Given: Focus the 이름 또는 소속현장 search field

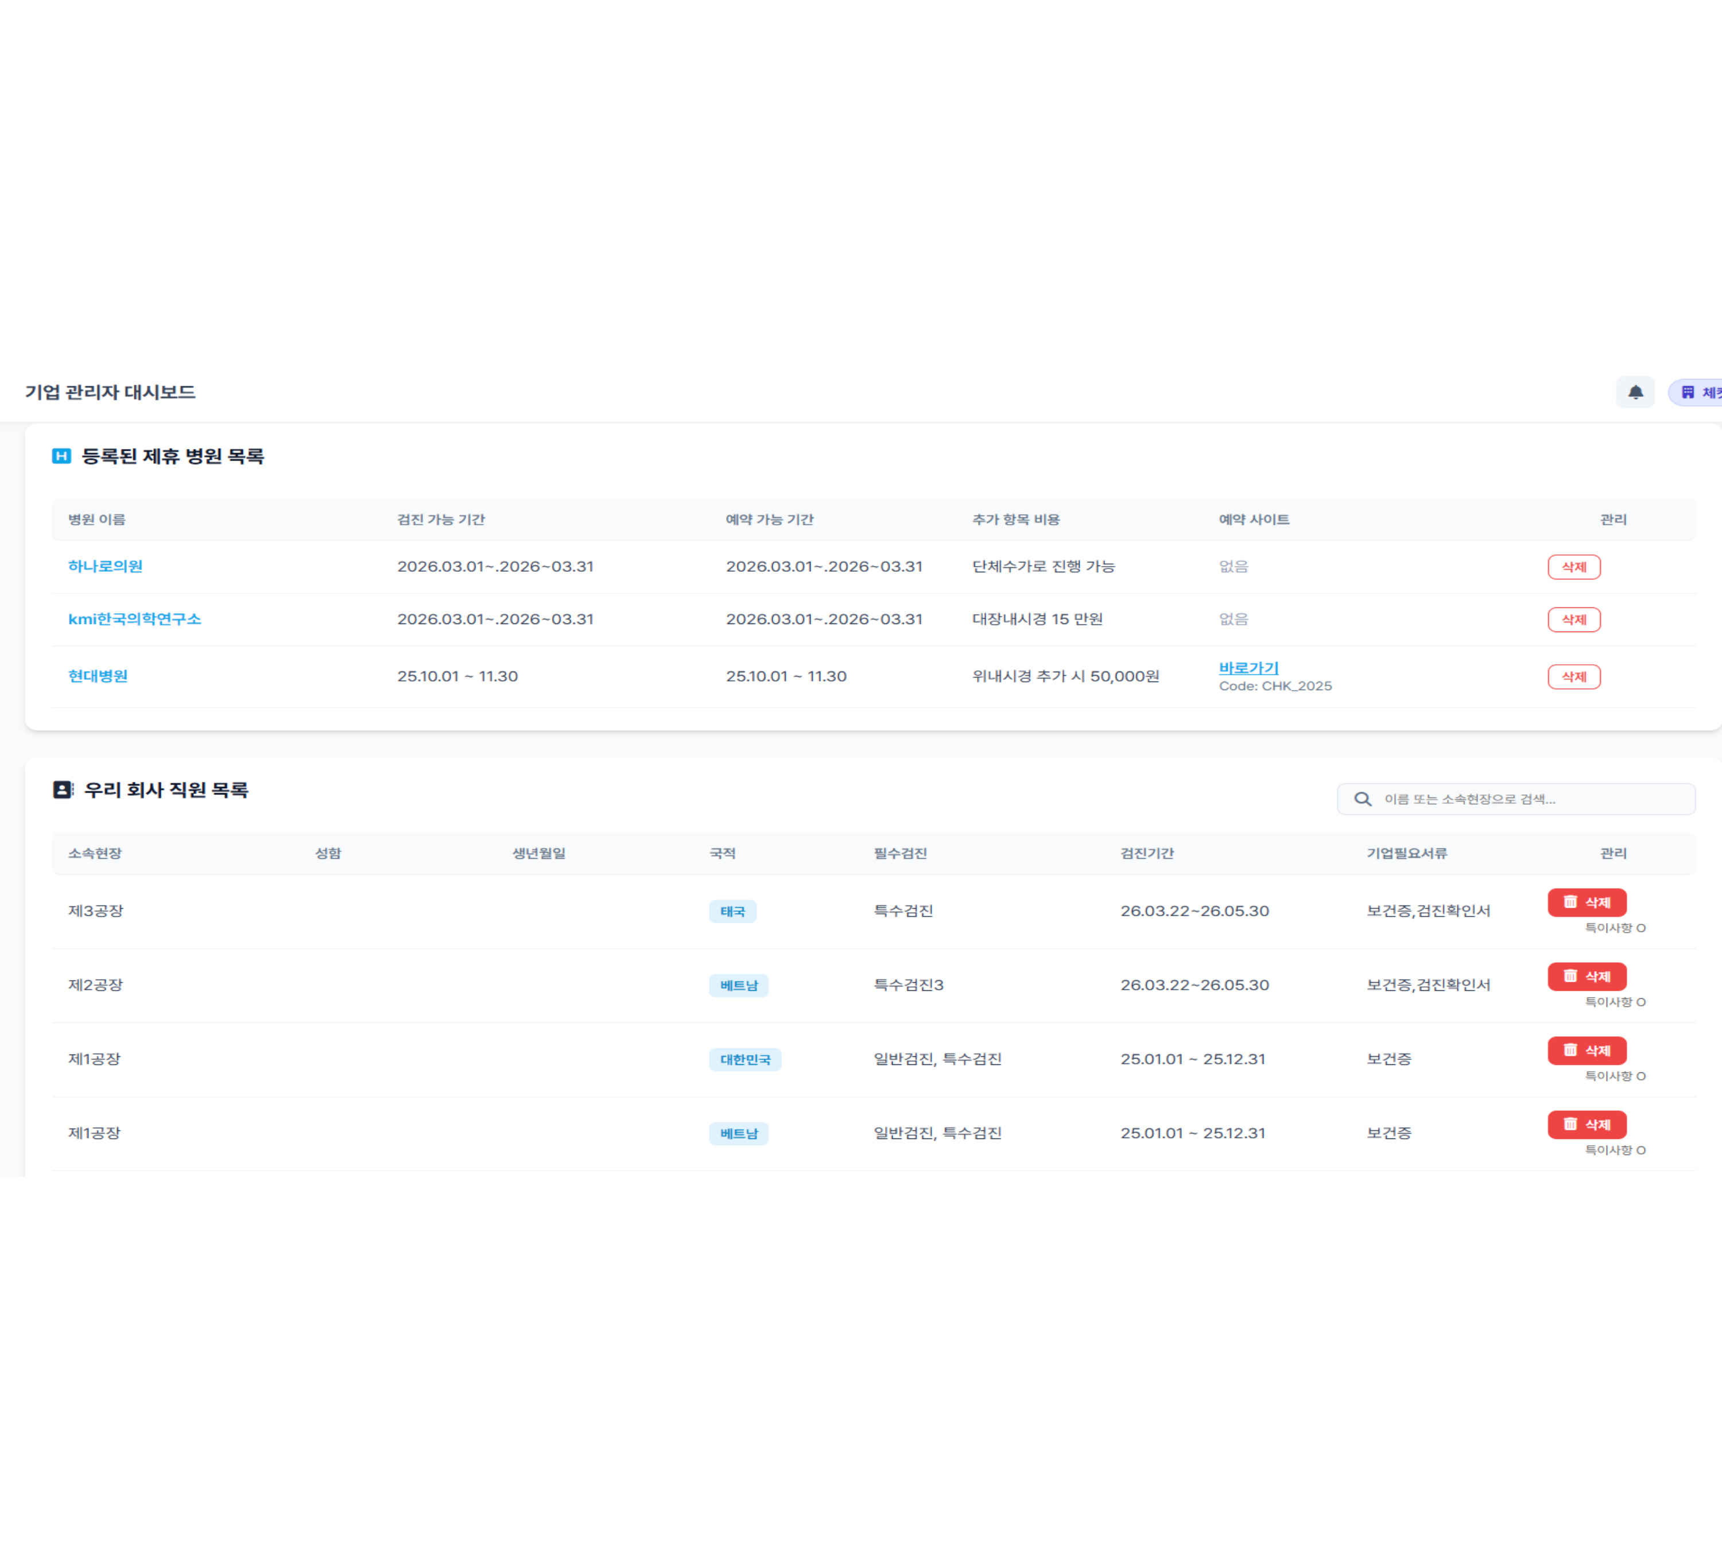Looking at the screenshot, I should (x=1516, y=799).
